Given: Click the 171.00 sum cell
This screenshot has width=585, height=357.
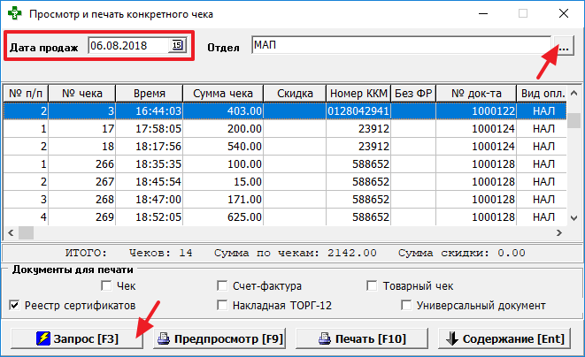Looking at the screenshot, I should click(223, 200).
